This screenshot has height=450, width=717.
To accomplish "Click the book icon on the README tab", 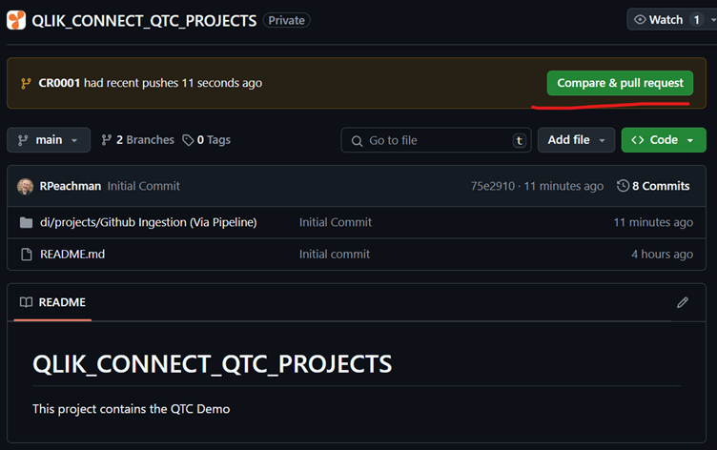I will coord(26,302).
